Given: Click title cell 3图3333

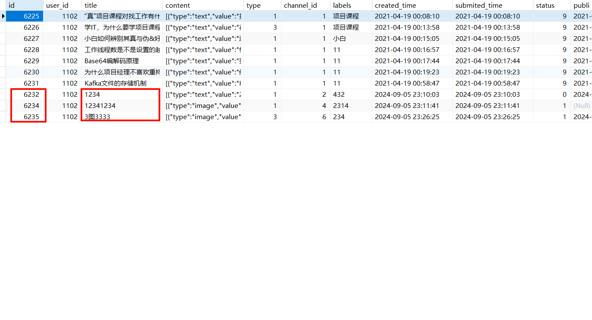Looking at the screenshot, I should click(122, 117).
